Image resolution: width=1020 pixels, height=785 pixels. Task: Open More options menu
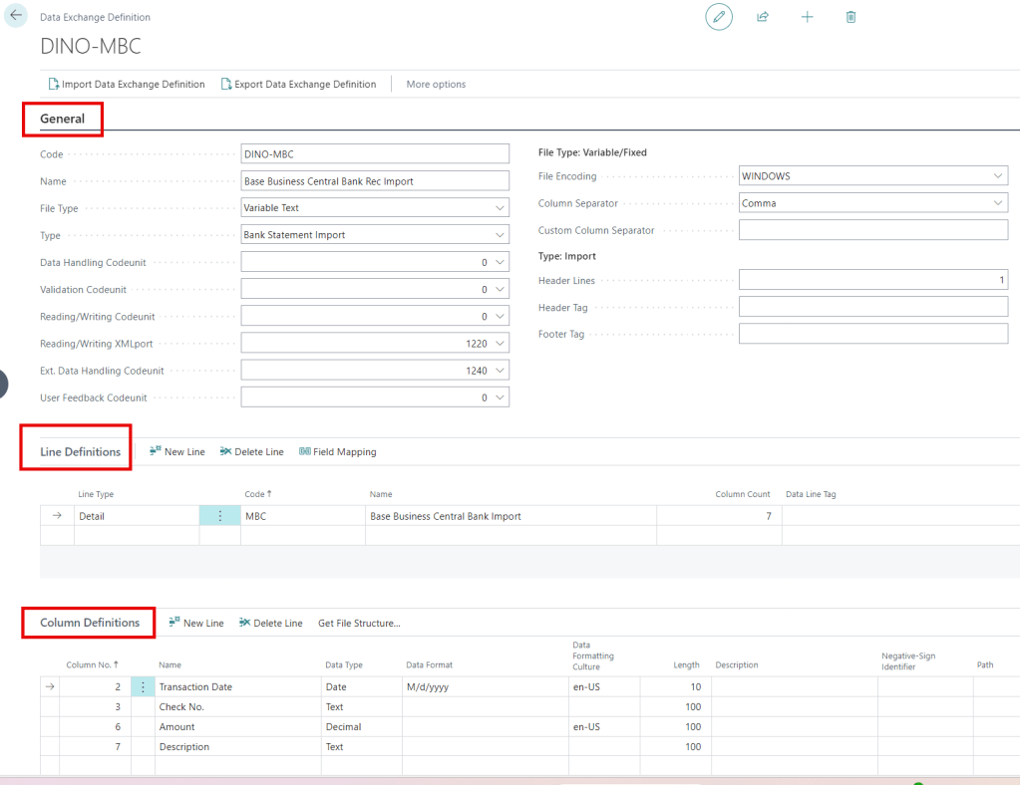[436, 84]
